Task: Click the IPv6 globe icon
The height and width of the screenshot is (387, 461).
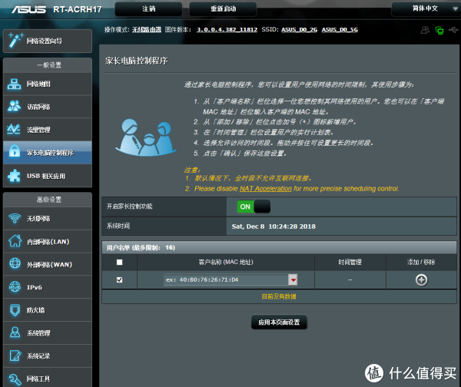Action: pyautogui.click(x=15, y=287)
